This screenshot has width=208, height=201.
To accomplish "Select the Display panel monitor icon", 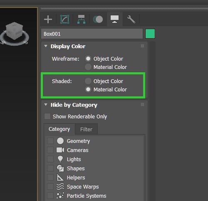I will pyautogui.click(x=114, y=19).
